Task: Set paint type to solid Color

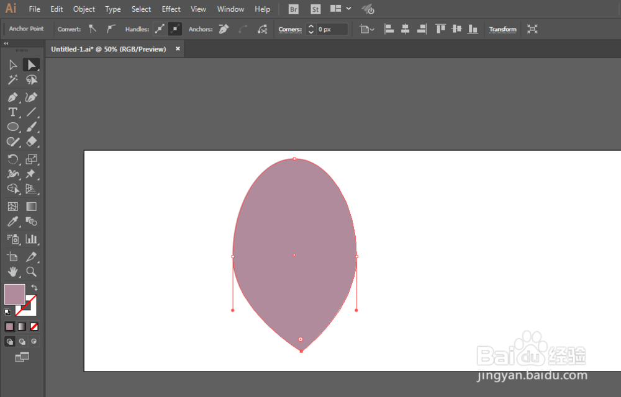Action: [9, 327]
